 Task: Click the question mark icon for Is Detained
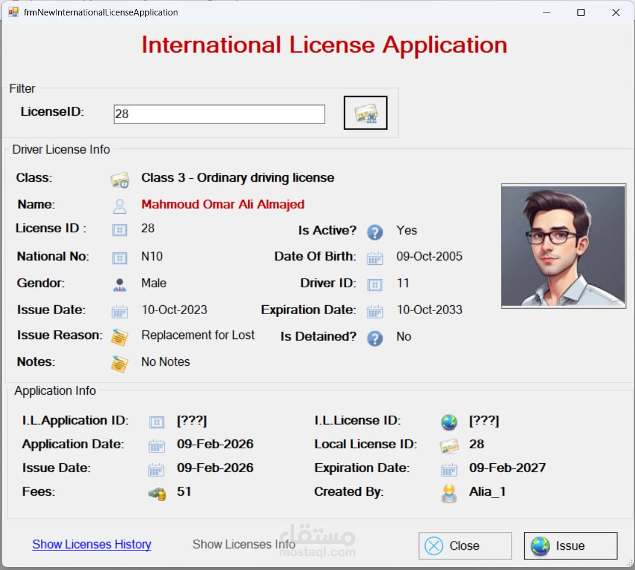coord(374,338)
